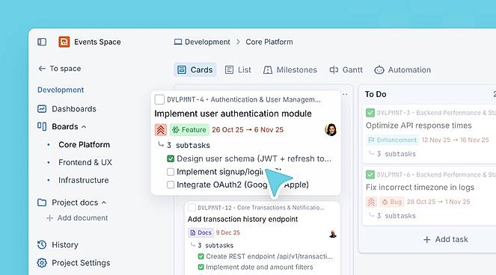The image size is (496, 275).
Task: Click the Feature tag on DVLPMNT-4 card
Action: [189, 130]
